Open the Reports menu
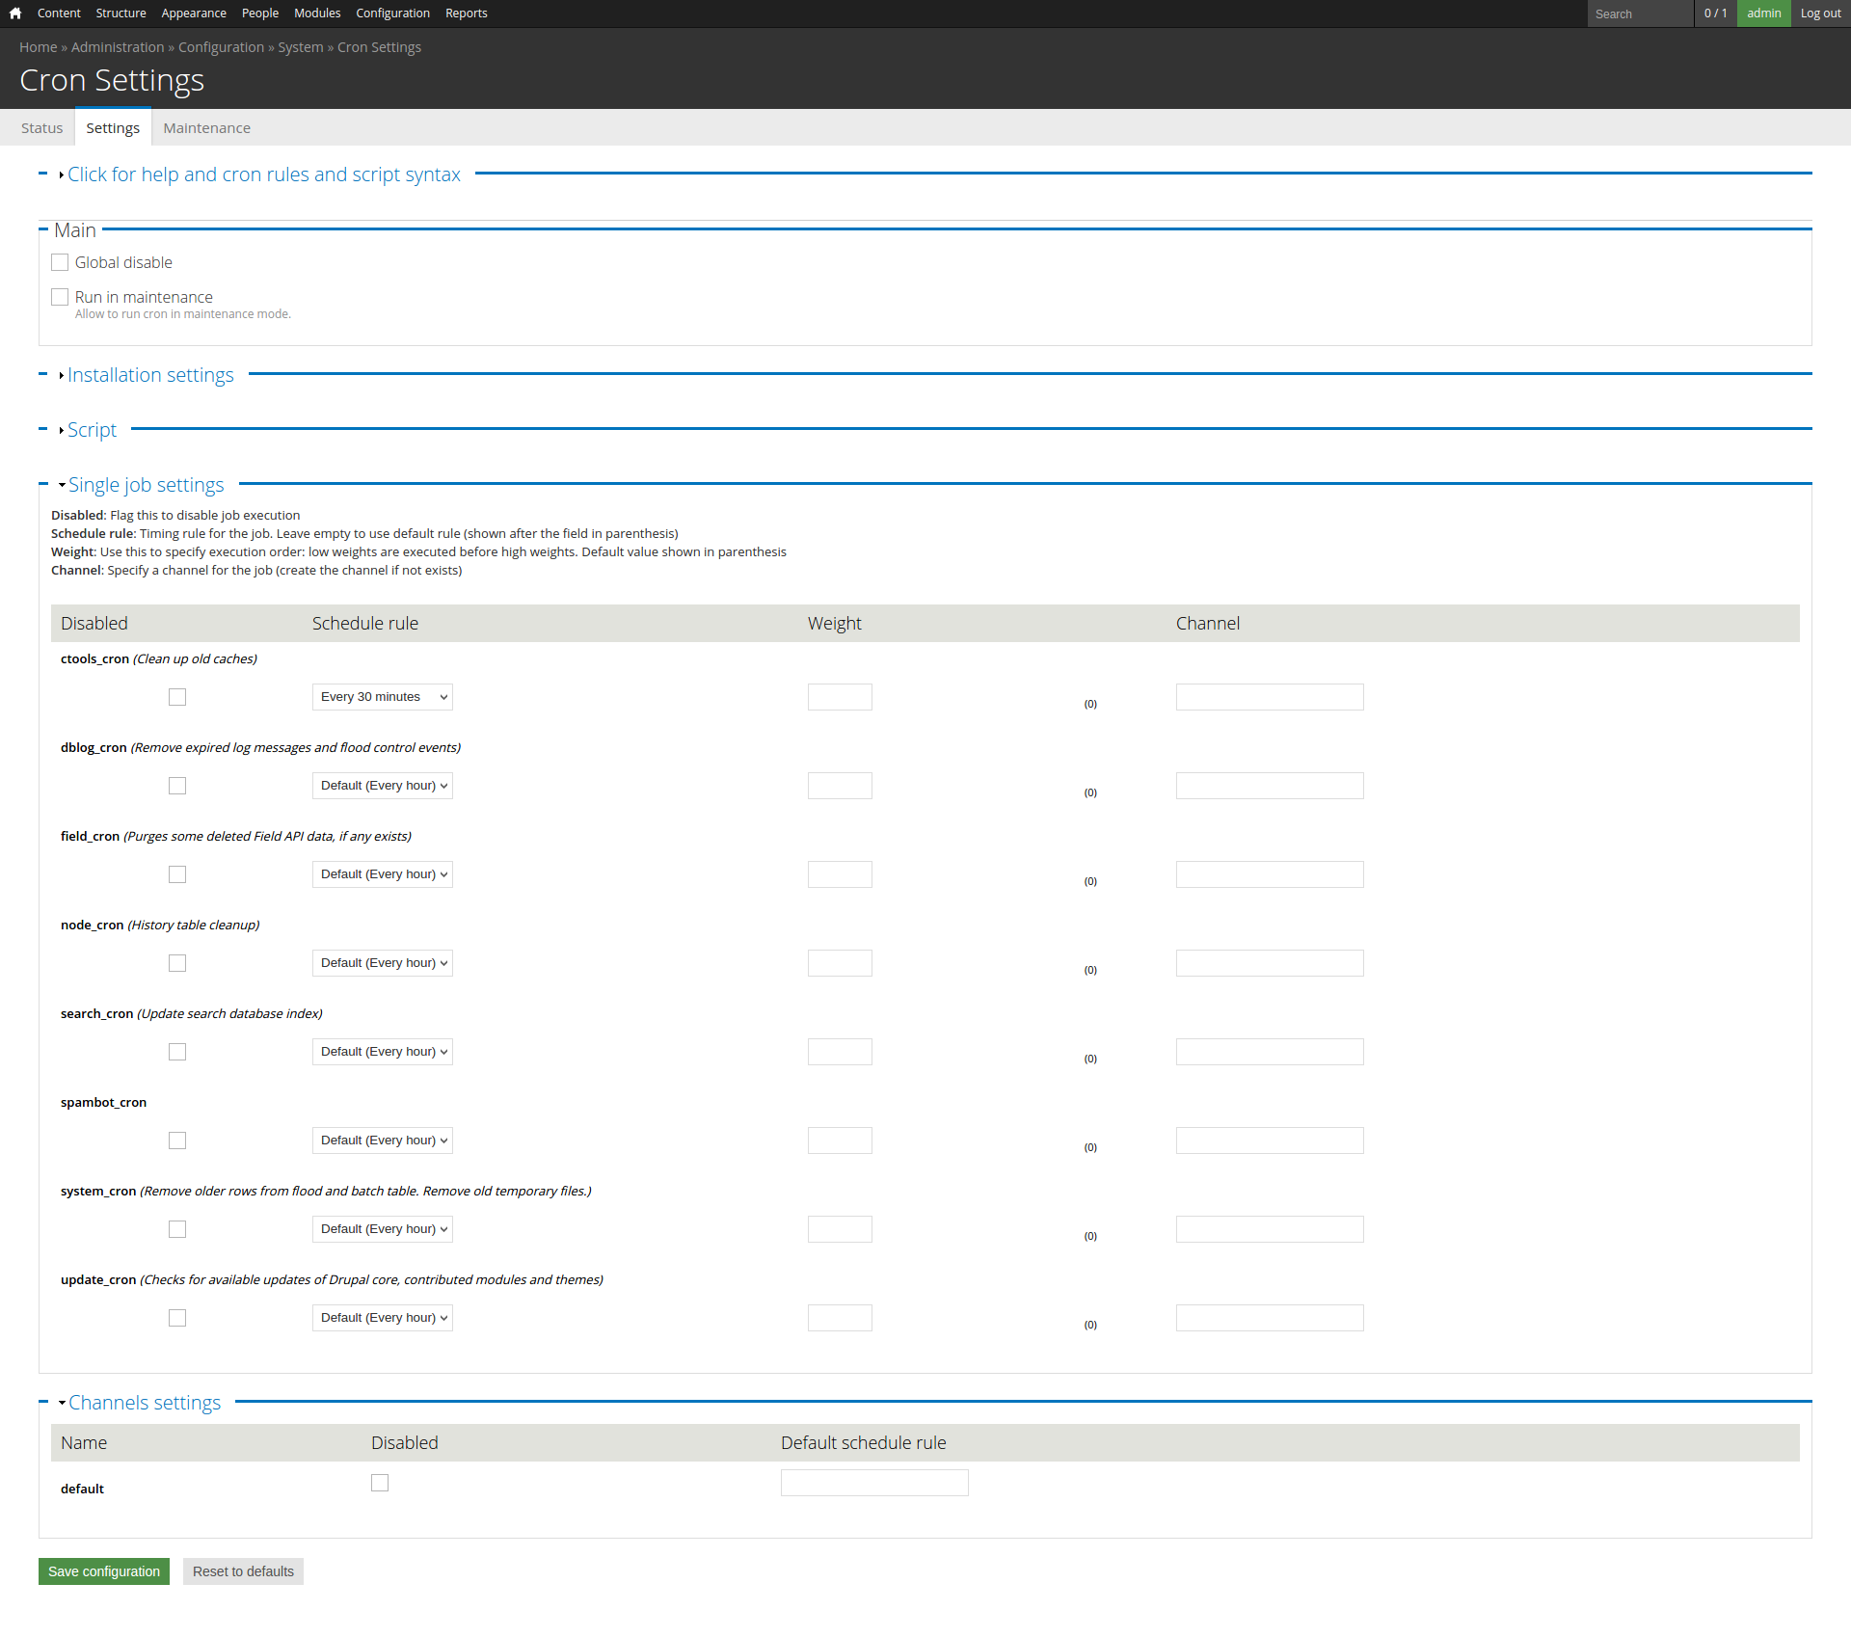The image size is (1851, 1637). point(466,13)
